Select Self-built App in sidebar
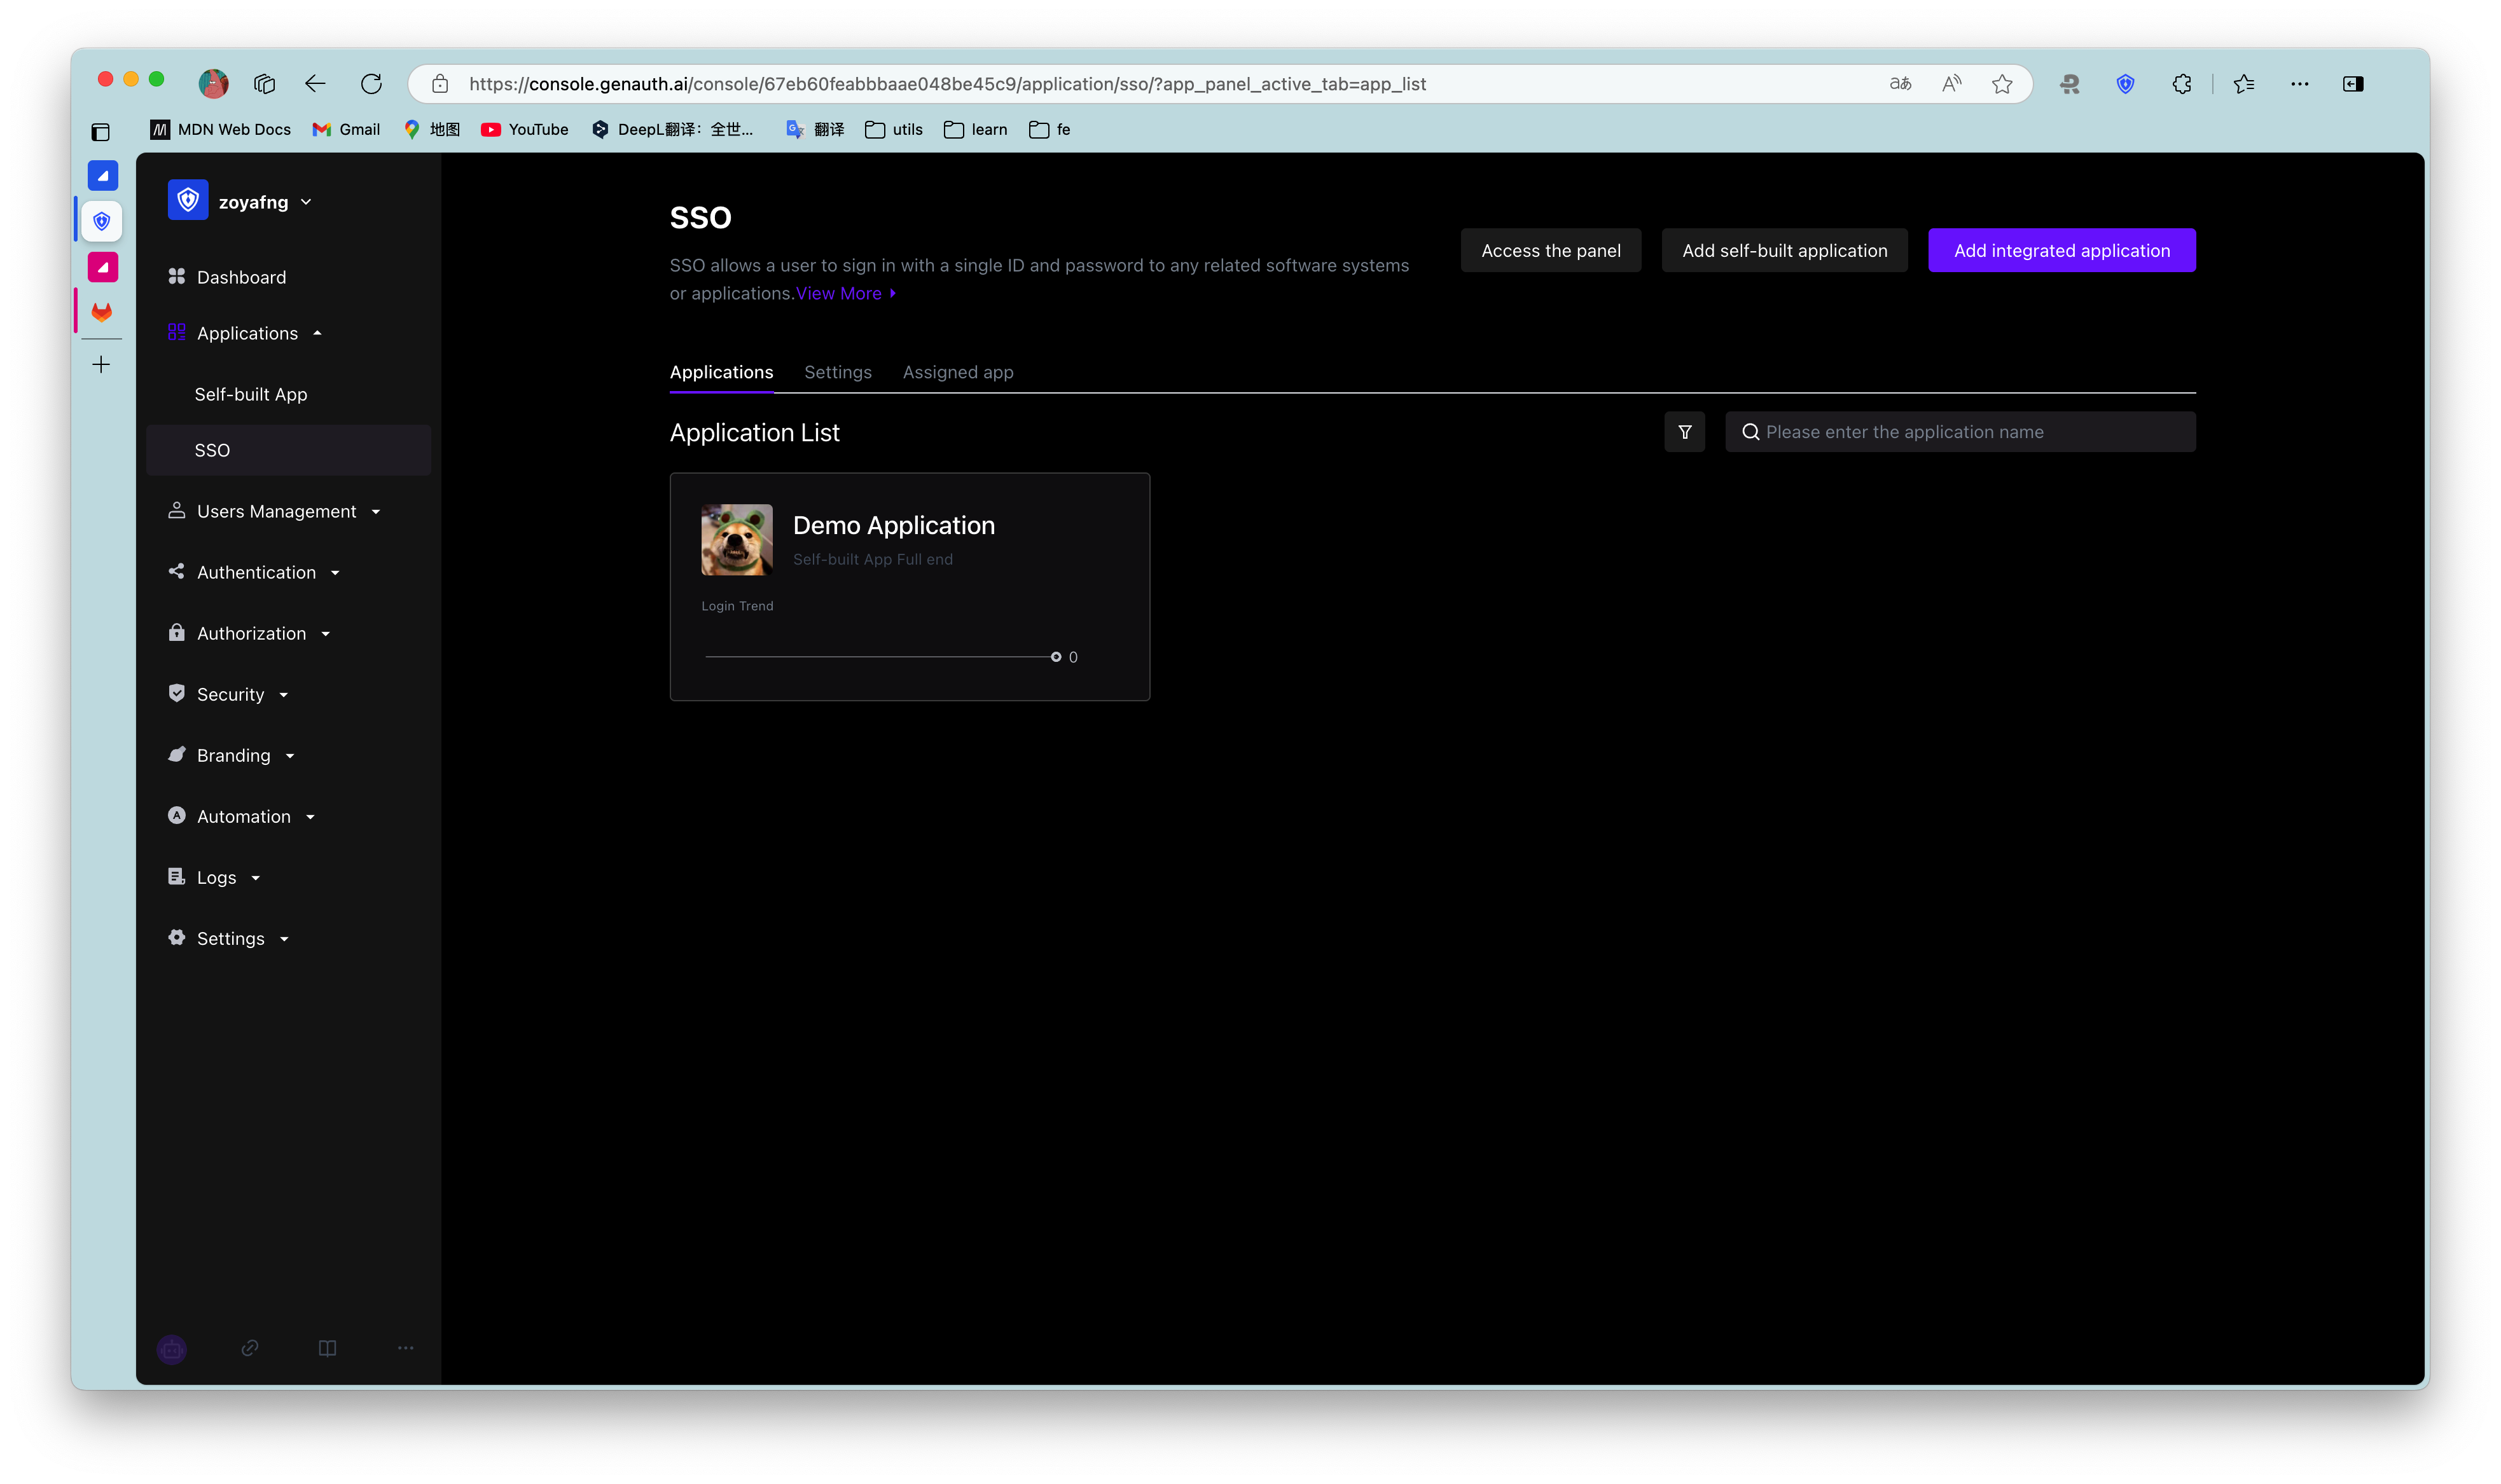 coord(251,394)
